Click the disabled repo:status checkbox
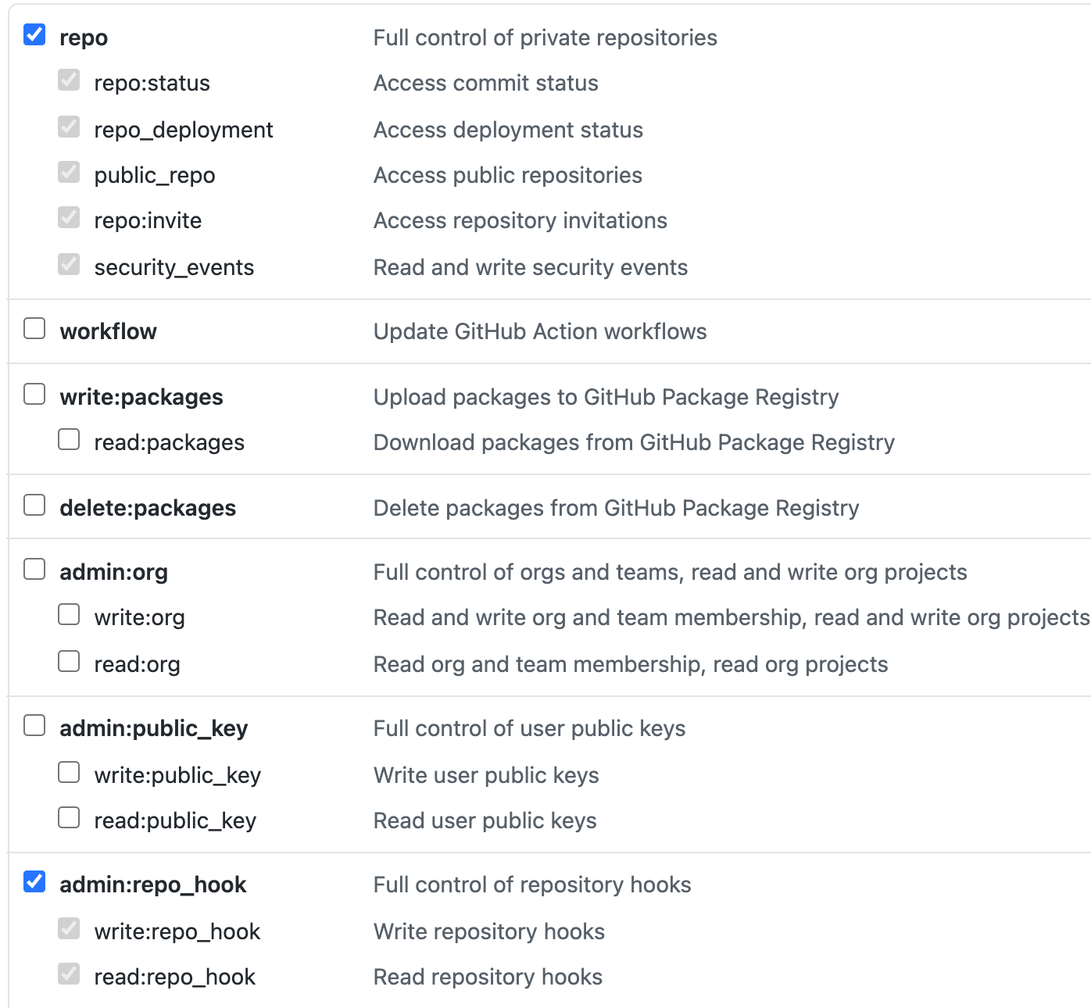1091x1008 pixels. pos(69,80)
